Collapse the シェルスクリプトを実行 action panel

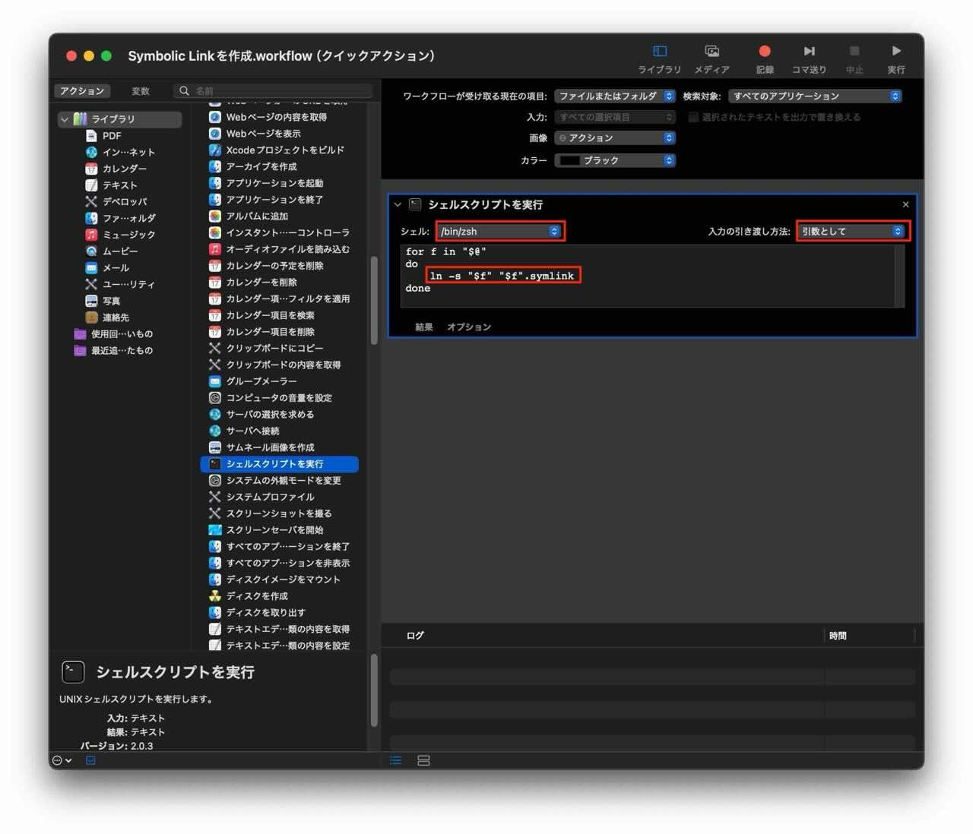[x=398, y=205]
